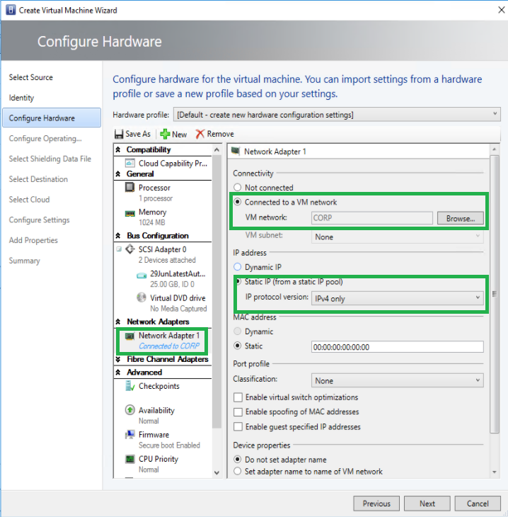Select the Static MAC address radio button
The image size is (508, 517).
coord(237,346)
